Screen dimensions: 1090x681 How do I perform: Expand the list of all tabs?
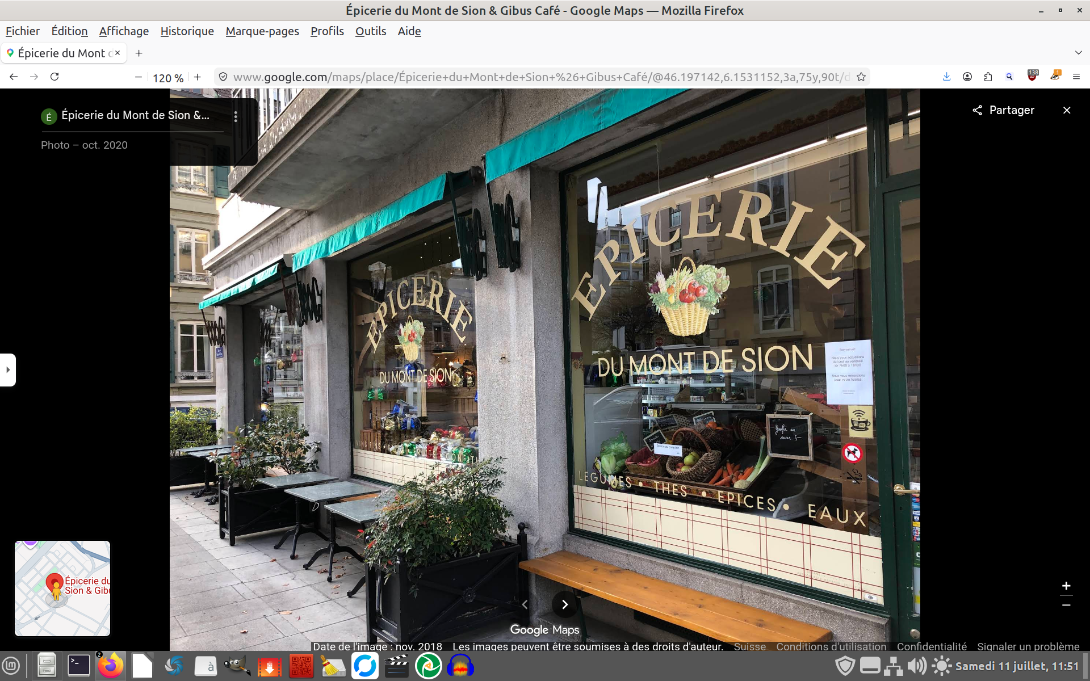(x=1078, y=53)
